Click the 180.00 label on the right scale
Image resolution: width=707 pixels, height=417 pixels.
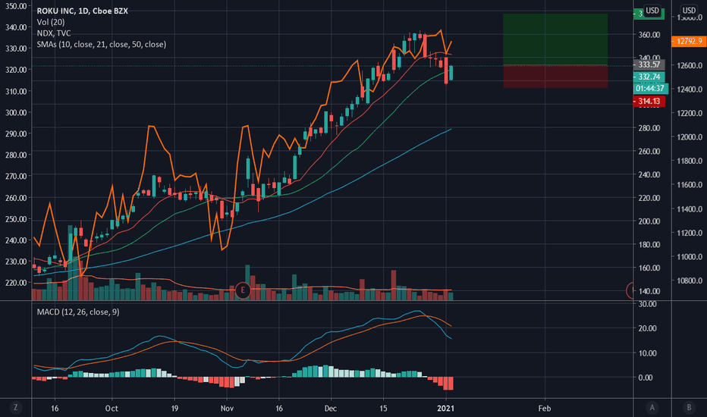click(649, 245)
